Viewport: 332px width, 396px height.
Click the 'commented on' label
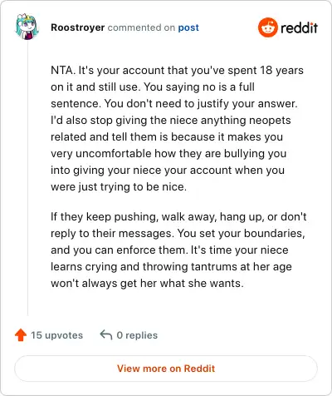[141, 27]
